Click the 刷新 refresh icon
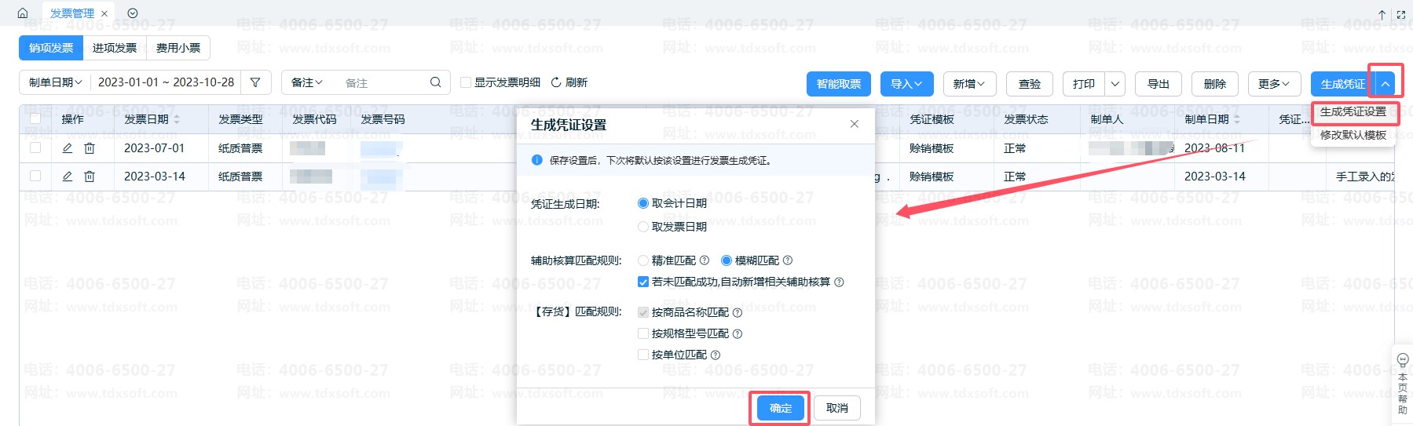 click(x=556, y=82)
